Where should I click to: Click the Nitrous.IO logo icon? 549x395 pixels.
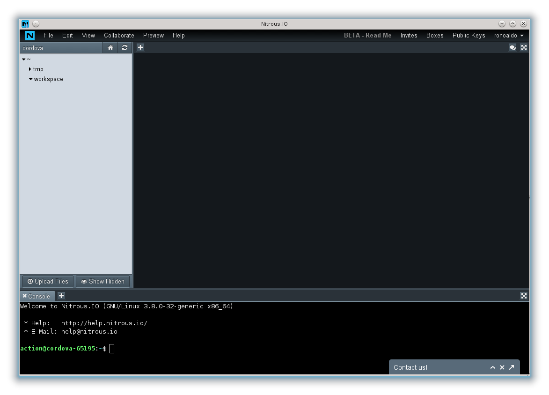coord(30,36)
